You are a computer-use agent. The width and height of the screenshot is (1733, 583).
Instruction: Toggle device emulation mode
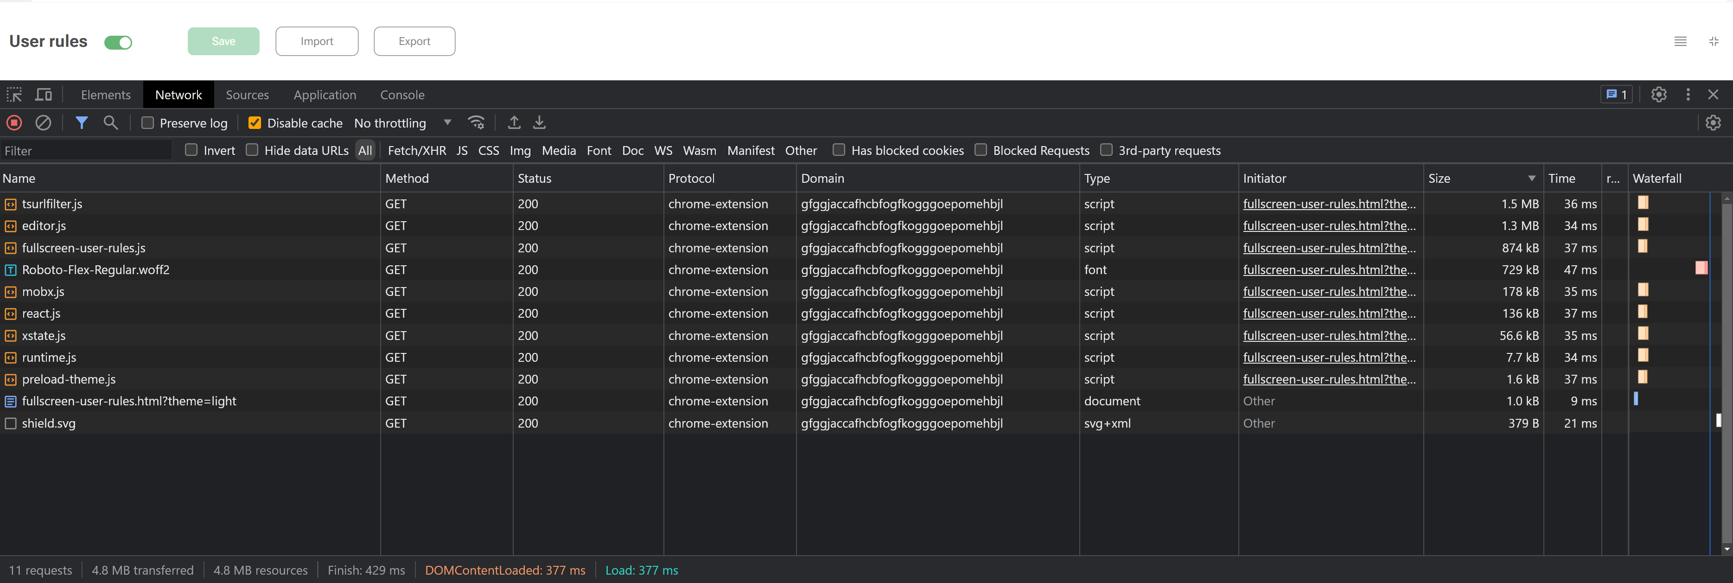(43, 94)
